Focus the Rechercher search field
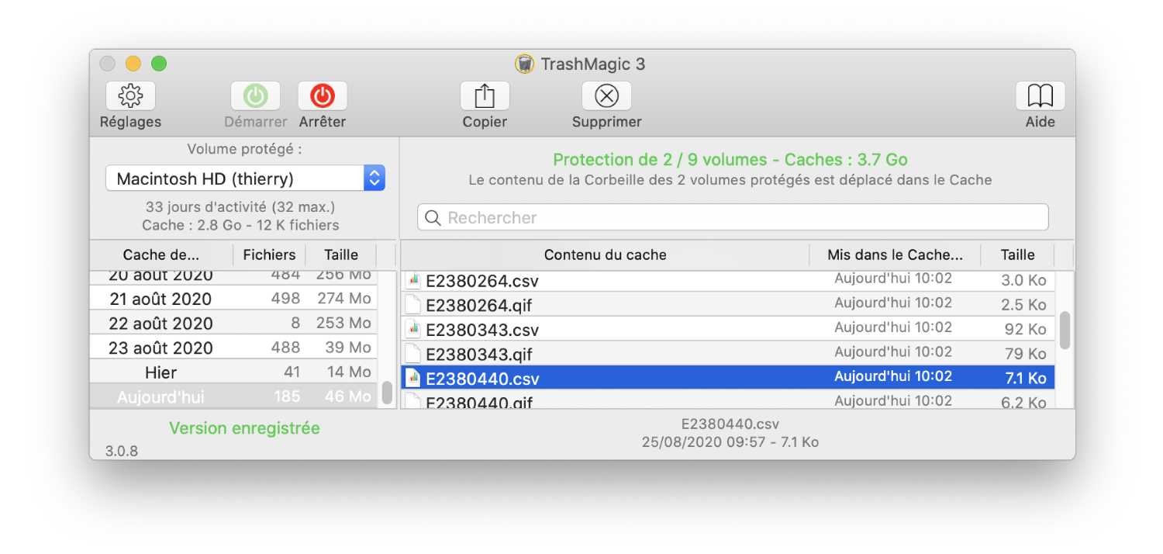Image resolution: width=1163 pixels, height=554 pixels. (x=733, y=217)
